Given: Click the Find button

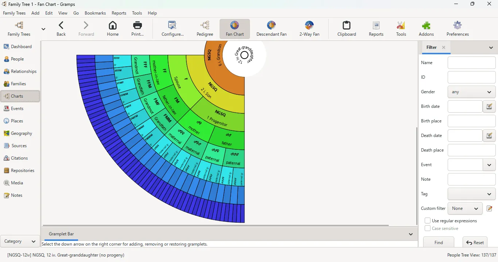Looking at the screenshot, I should [439, 242].
